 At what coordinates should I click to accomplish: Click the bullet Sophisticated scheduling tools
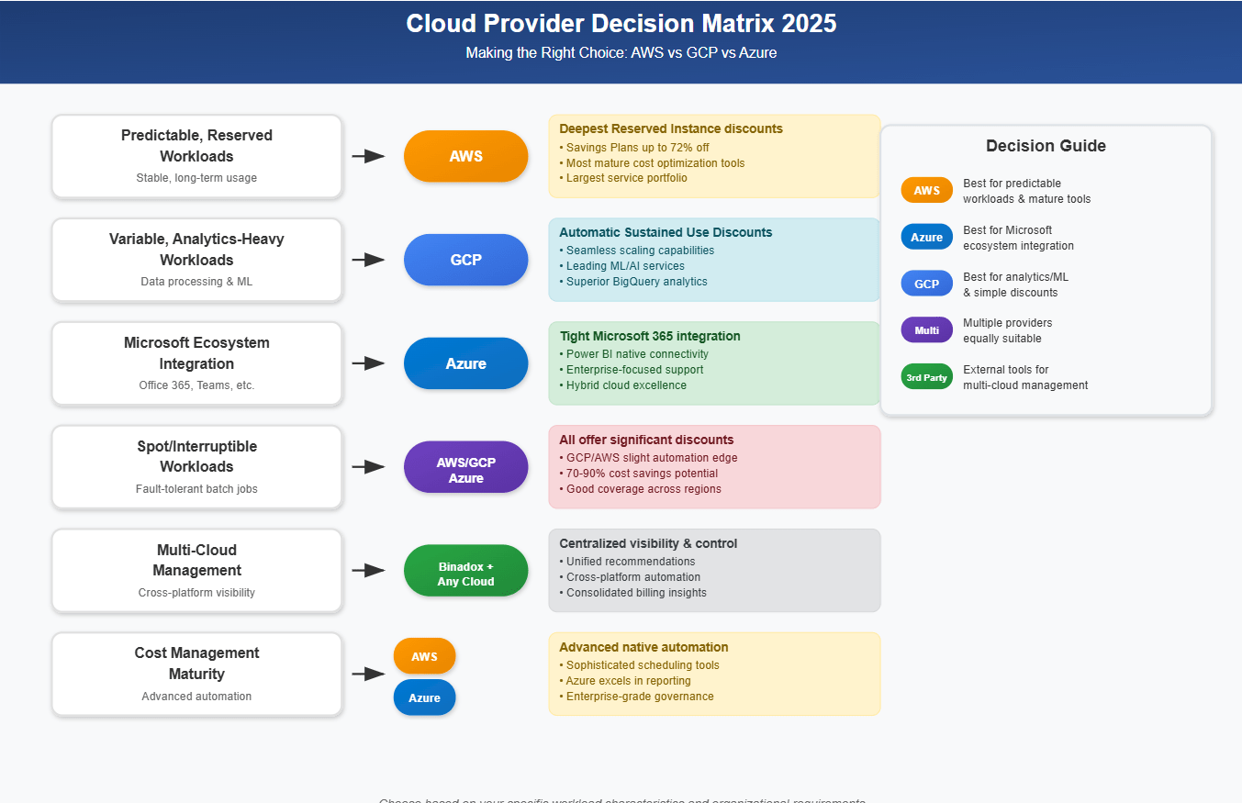point(639,665)
